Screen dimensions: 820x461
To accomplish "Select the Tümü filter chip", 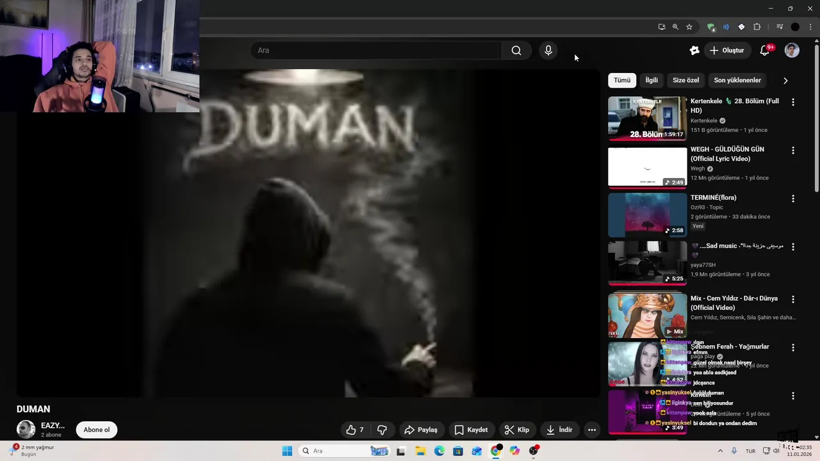I will pyautogui.click(x=622, y=80).
